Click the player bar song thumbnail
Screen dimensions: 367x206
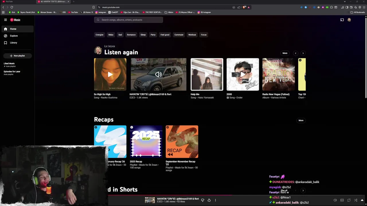[150, 200]
